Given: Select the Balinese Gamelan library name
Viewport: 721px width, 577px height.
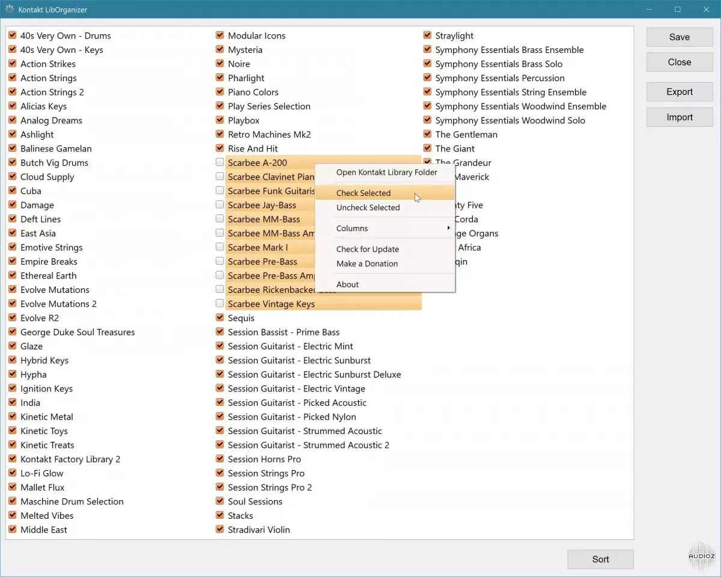Looking at the screenshot, I should [56, 148].
